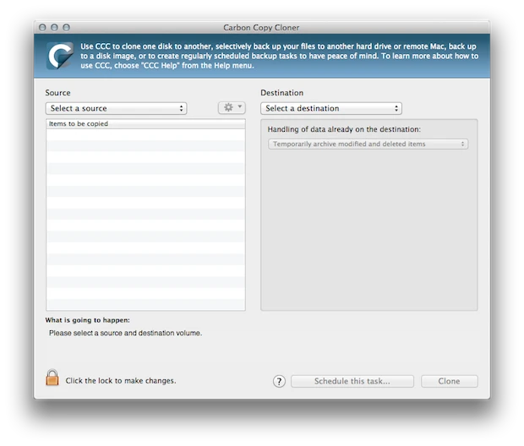The height and width of the screenshot is (446, 524).
Task: Click the orange lock to make changes
Action: point(52,378)
